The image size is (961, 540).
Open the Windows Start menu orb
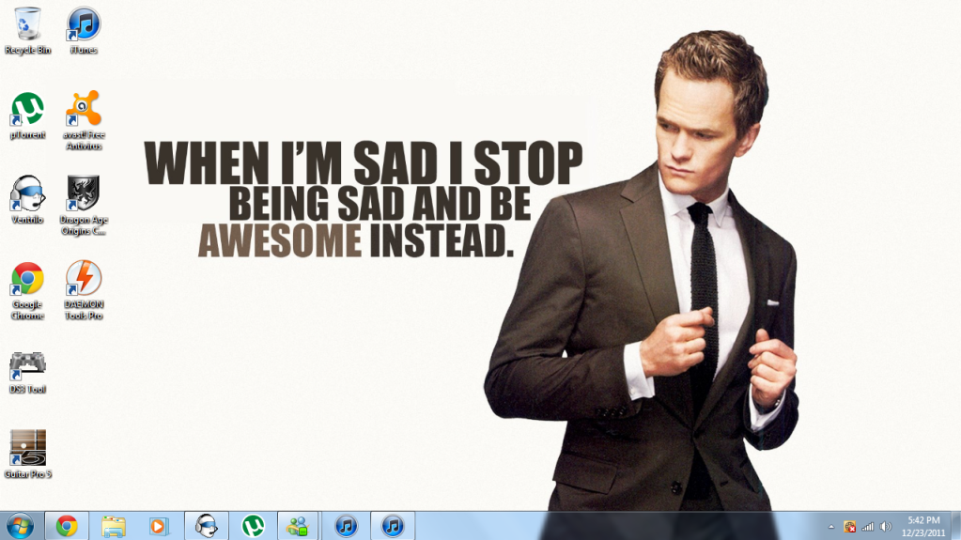pos(21,526)
